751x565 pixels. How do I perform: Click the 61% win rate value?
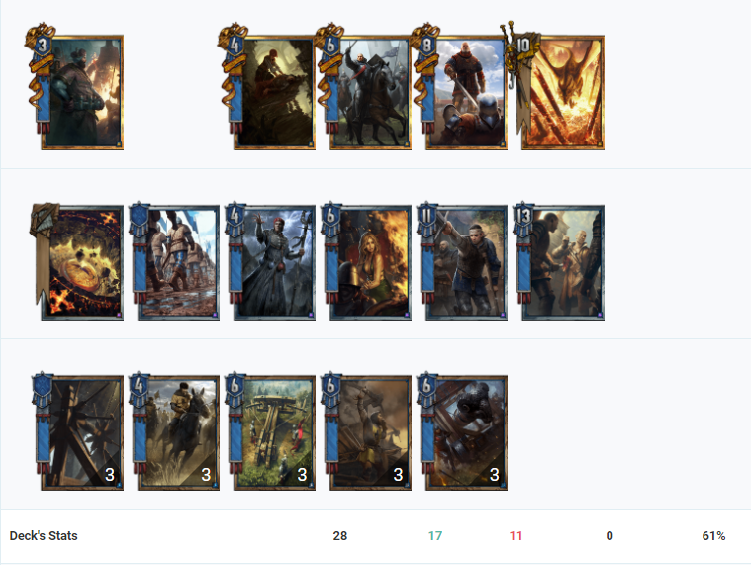pyautogui.click(x=713, y=535)
